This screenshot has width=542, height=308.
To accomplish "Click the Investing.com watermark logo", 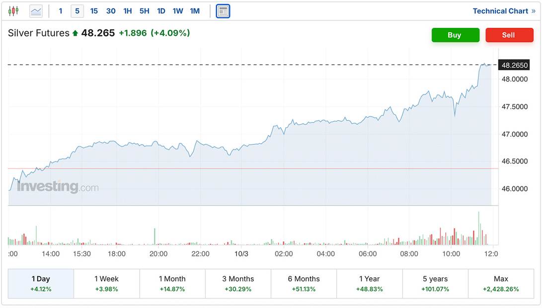I will coord(58,187).
